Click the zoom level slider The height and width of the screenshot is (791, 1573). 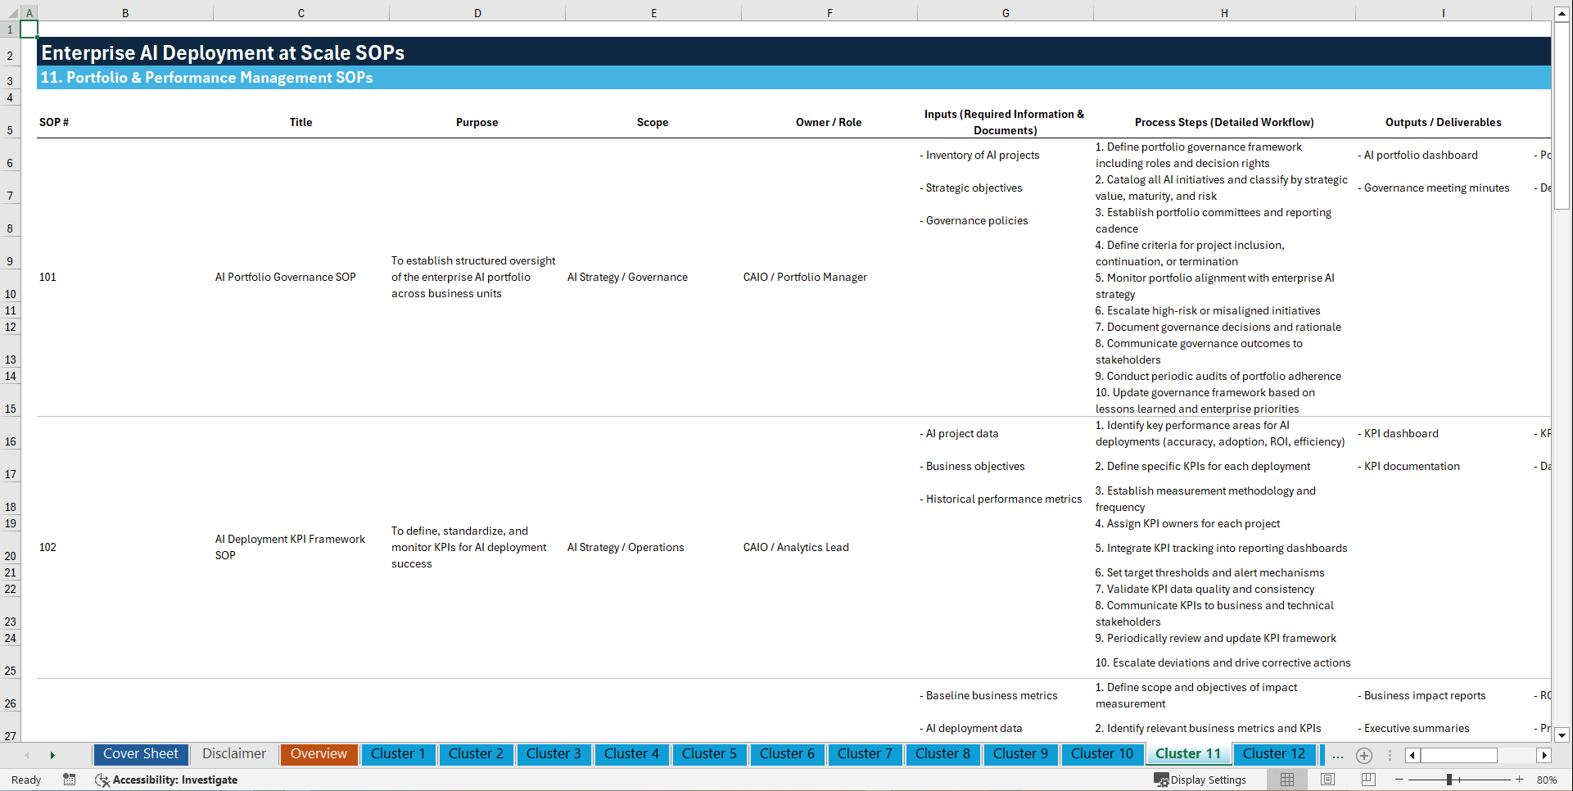[1449, 780]
